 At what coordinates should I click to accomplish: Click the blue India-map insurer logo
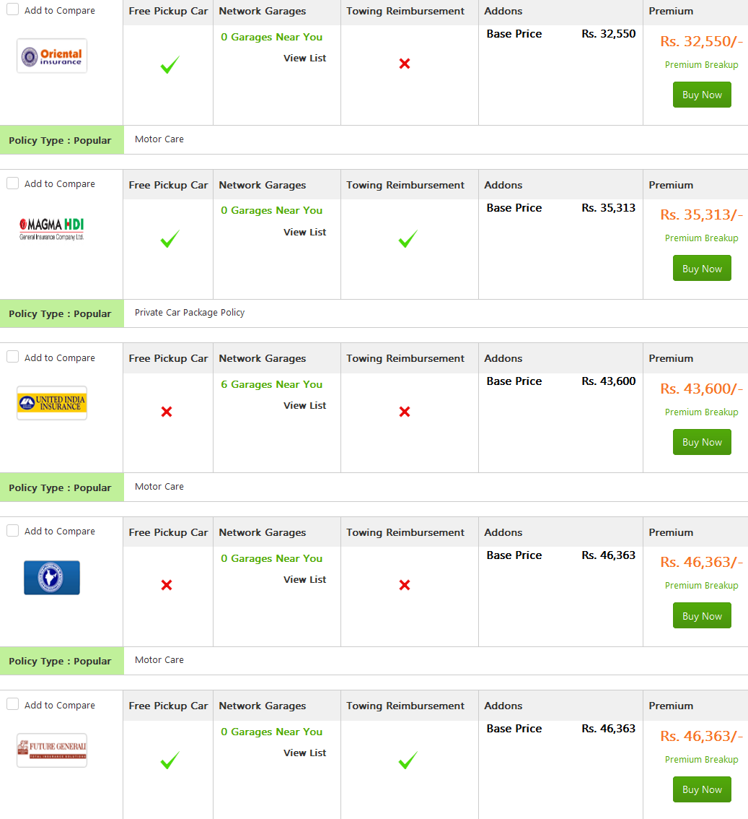52,577
